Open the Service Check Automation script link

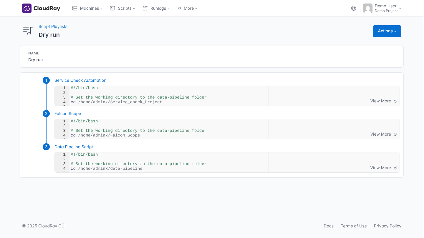[x=80, y=80]
